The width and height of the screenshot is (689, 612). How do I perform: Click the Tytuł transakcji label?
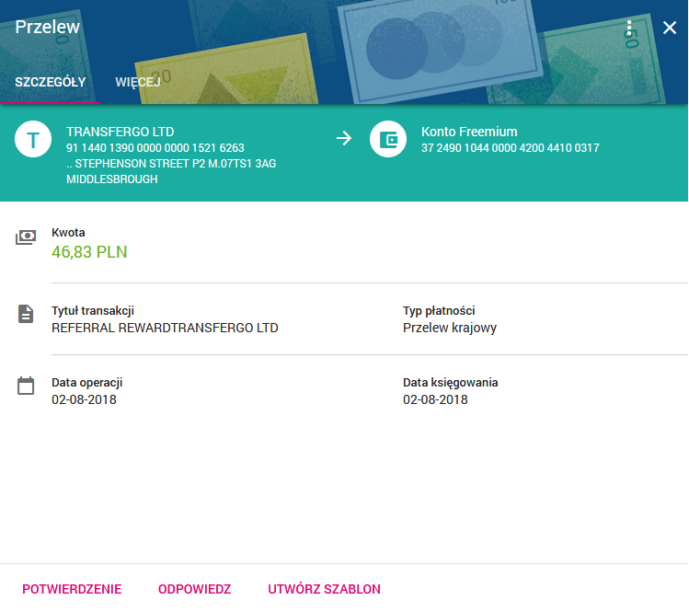(93, 311)
